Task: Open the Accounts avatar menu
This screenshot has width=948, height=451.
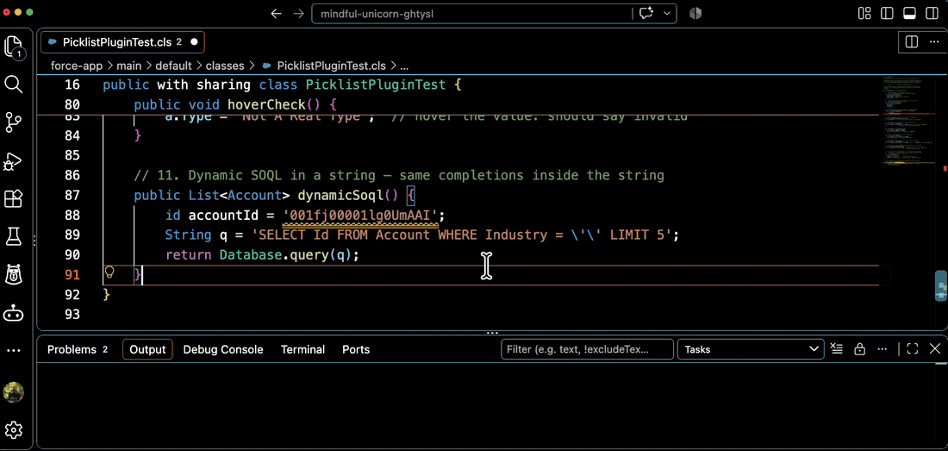Action: pyautogui.click(x=13, y=392)
